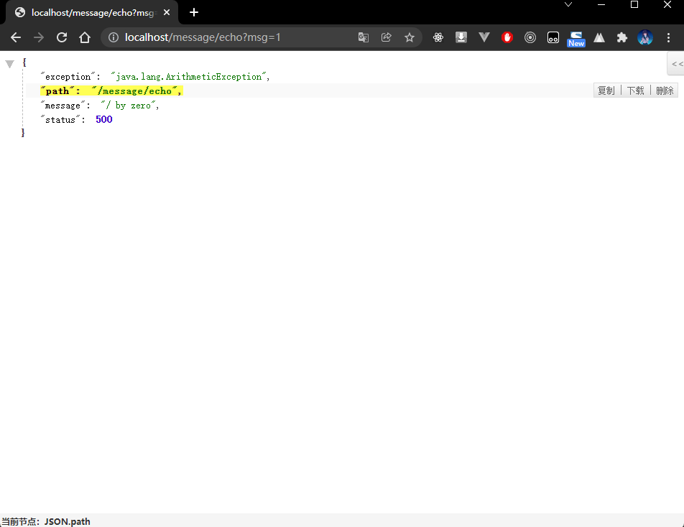The width and height of the screenshot is (684, 527).
Task: Open the Tampermonkey-style square extension icon
Action: tap(553, 37)
